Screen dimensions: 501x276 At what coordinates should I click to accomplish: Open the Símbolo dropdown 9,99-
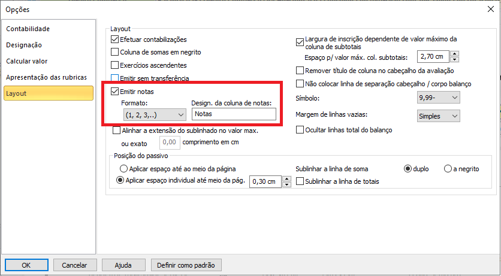(439, 98)
